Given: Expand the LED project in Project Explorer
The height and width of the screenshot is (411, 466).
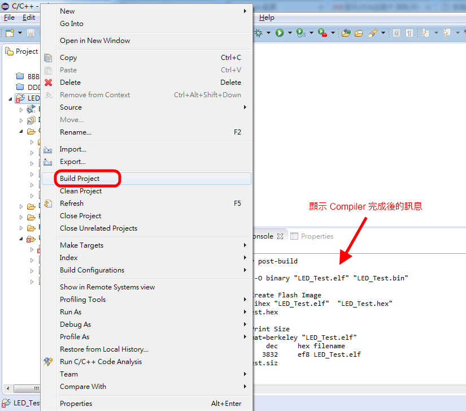Looking at the screenshot, I should coord(10,98).
